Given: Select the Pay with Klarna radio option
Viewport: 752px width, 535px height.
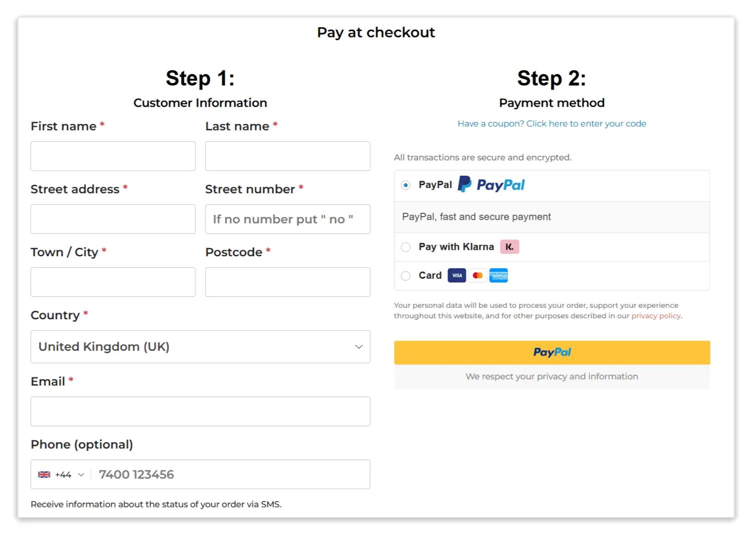Looking at the screenshot, I should point(406,247).
